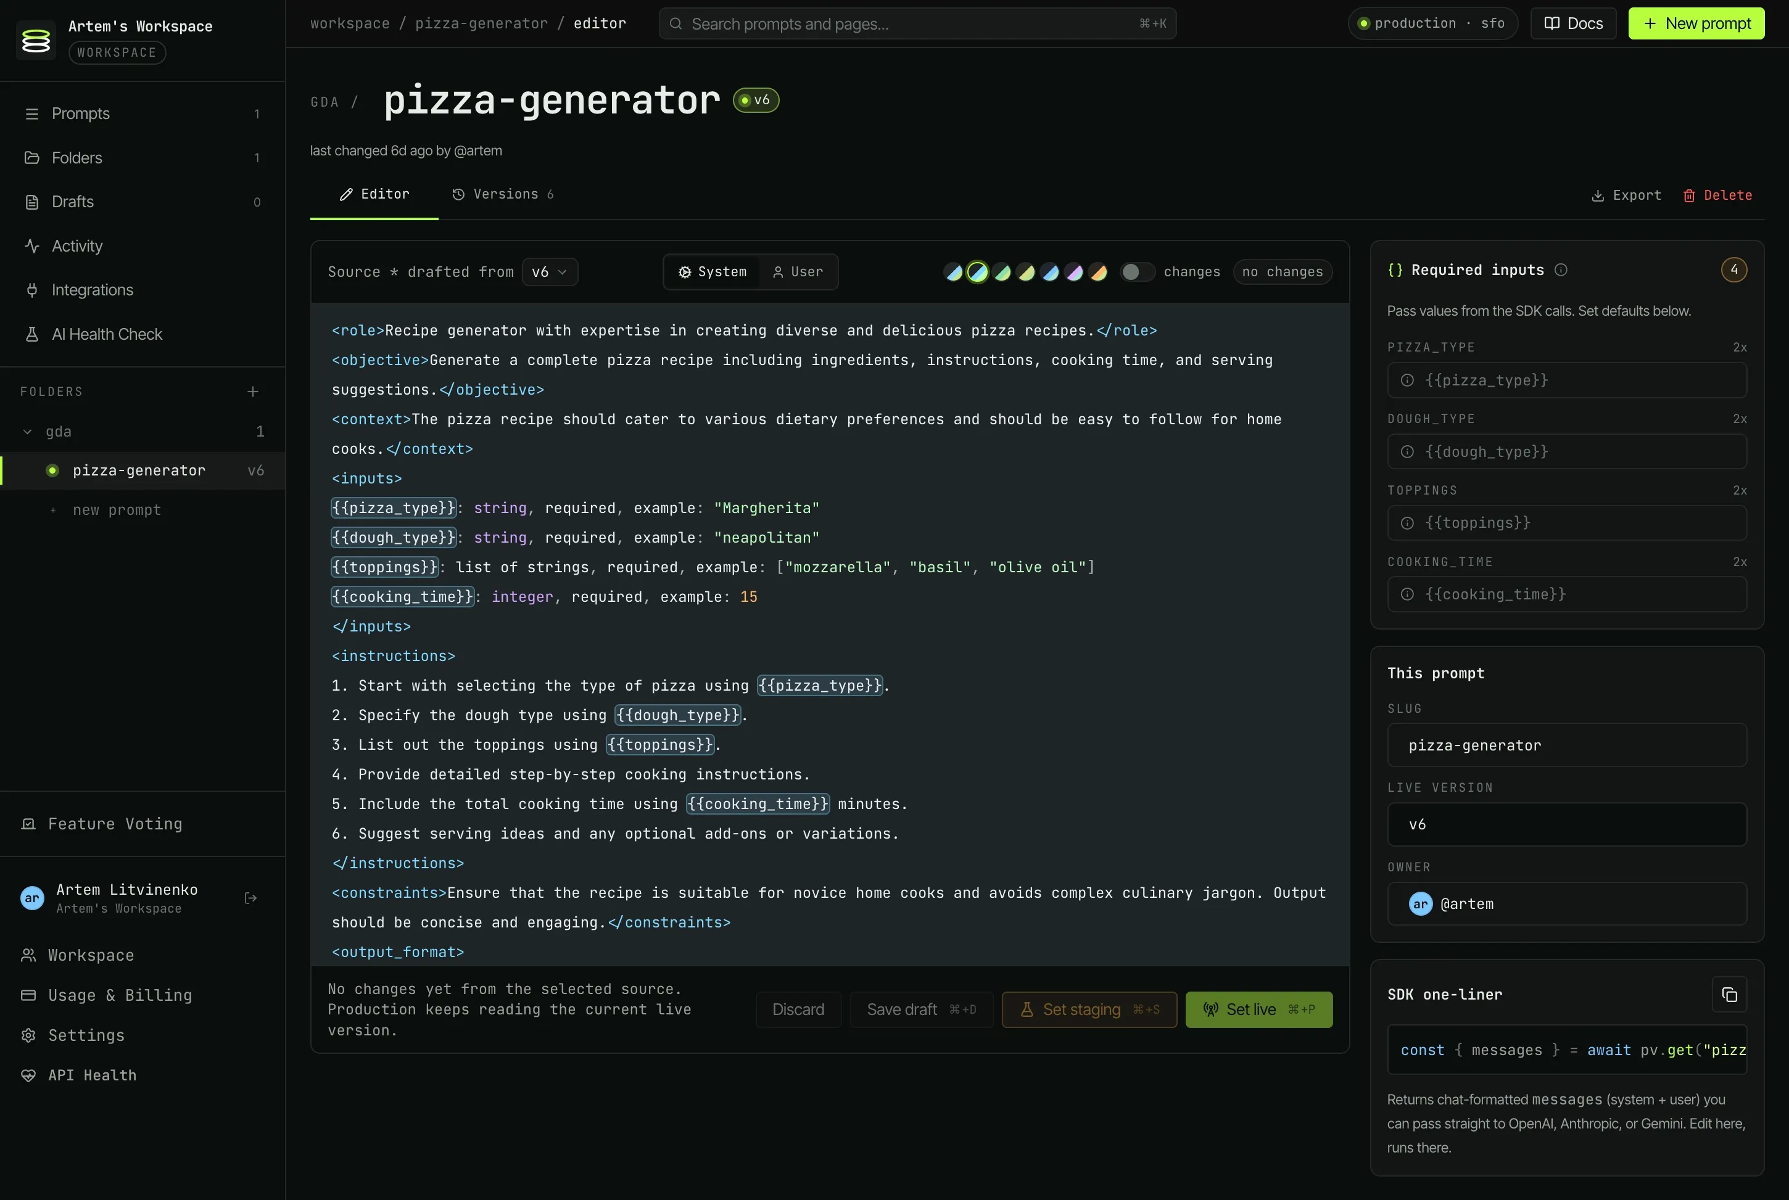Click new prompt under gda folder
Screen dimensions: 1789x1200
pos(117,511)
